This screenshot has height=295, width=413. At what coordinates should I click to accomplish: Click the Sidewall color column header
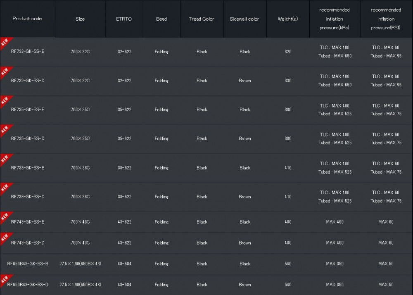tap(244, 19)
